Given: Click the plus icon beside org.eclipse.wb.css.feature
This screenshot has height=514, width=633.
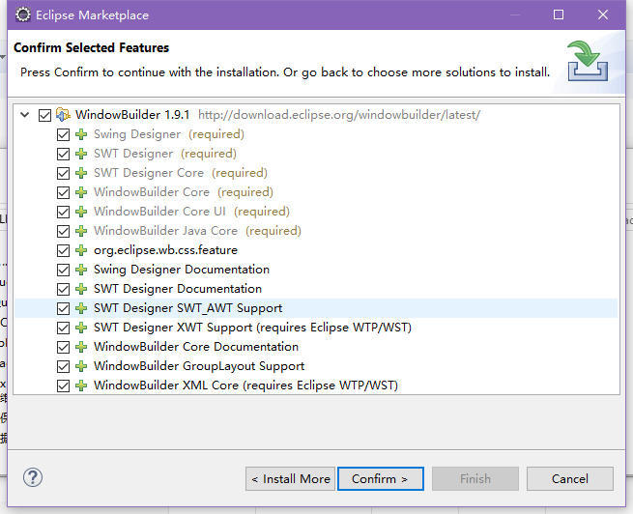Looking at the screenshot, I should pos(81,250).
